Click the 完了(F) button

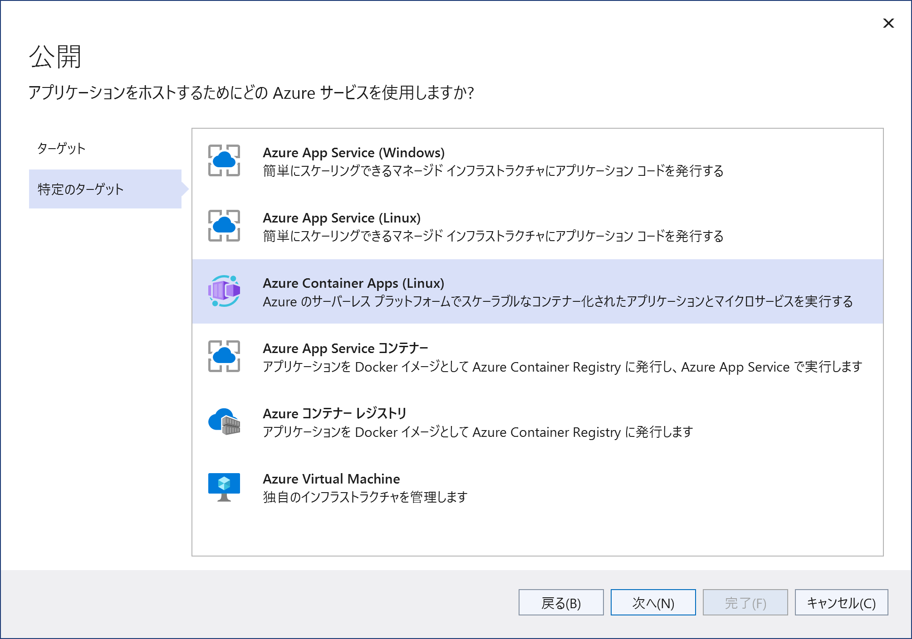[x=745, y=602]
